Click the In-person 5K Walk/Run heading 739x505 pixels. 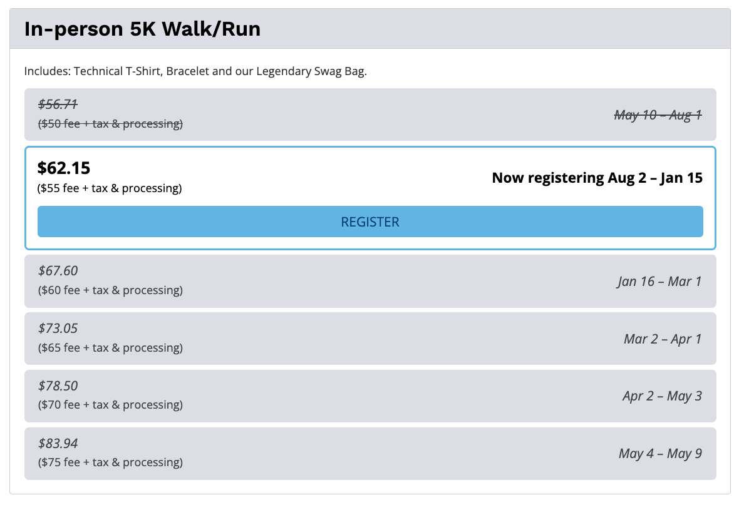tap(142, 29)
